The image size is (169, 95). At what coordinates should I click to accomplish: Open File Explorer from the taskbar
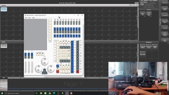pos(41,93)
